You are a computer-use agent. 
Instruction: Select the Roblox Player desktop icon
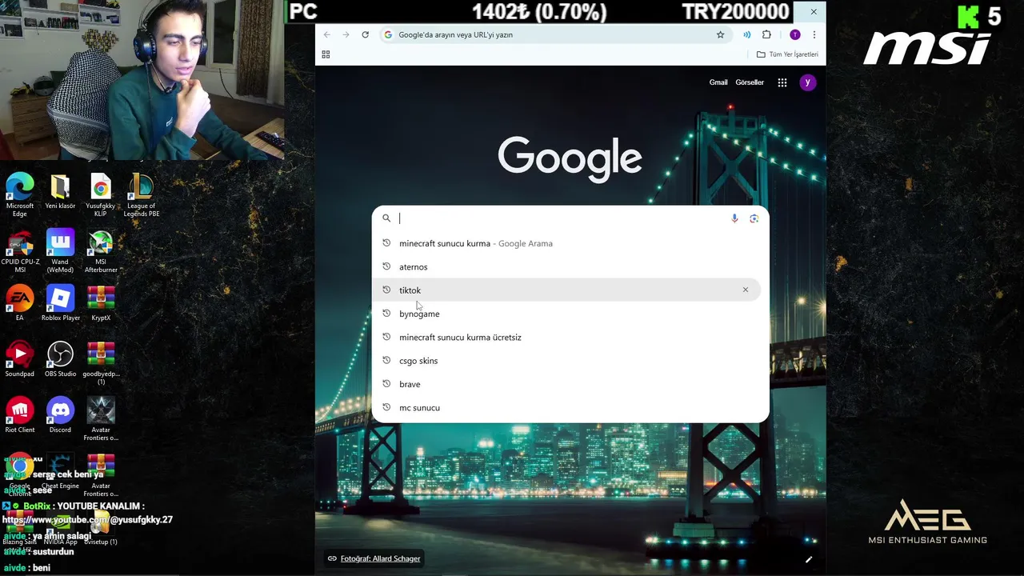pyautogui.click(x=60, y=303)
